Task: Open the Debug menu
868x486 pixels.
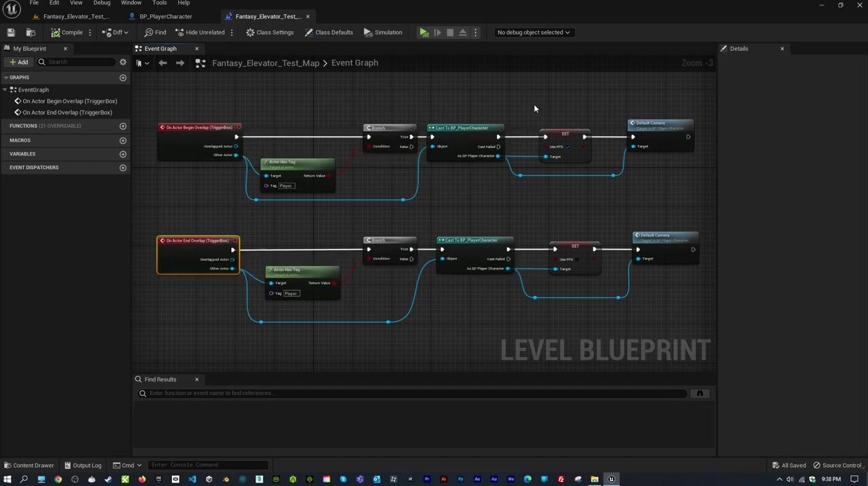Action: [101, 3]
